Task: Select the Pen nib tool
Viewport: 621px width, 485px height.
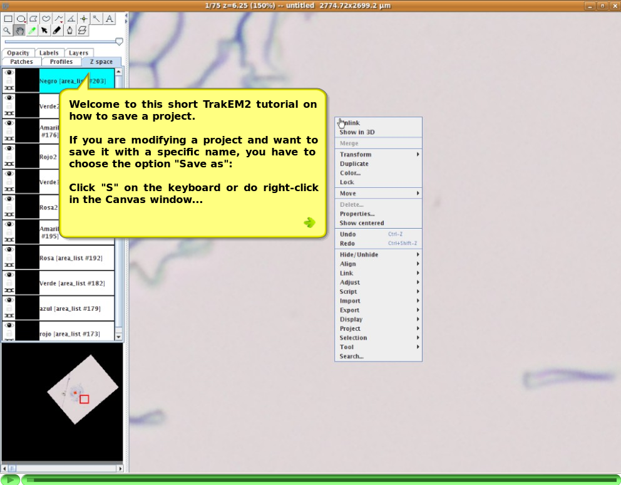Action: 69,31
